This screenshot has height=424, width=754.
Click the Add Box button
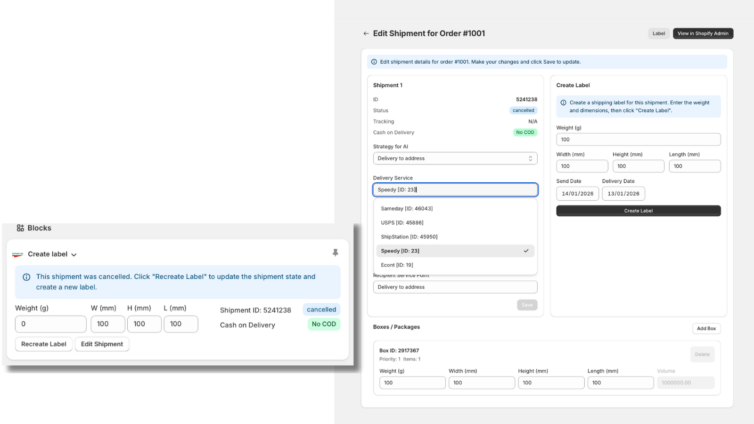[706, 328]
